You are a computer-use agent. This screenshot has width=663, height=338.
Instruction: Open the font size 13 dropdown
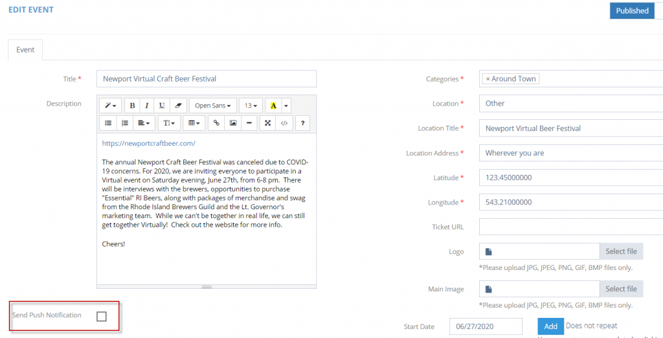pyautogui.click(x=251, y=106)
